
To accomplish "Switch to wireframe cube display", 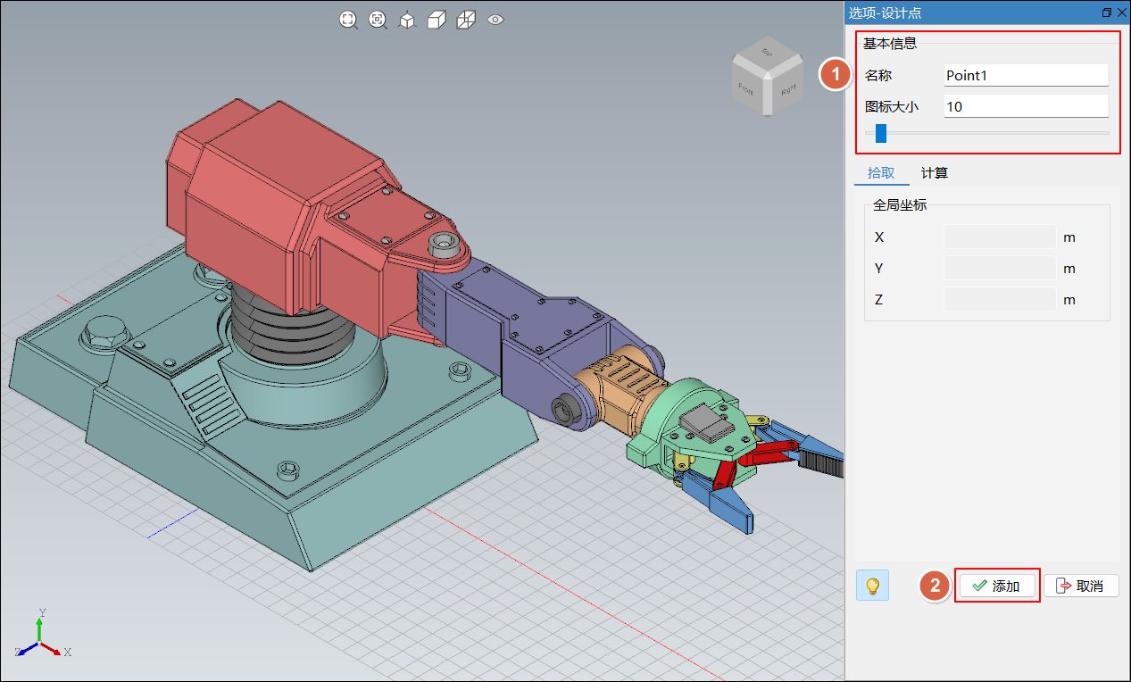I will point(465,20).
